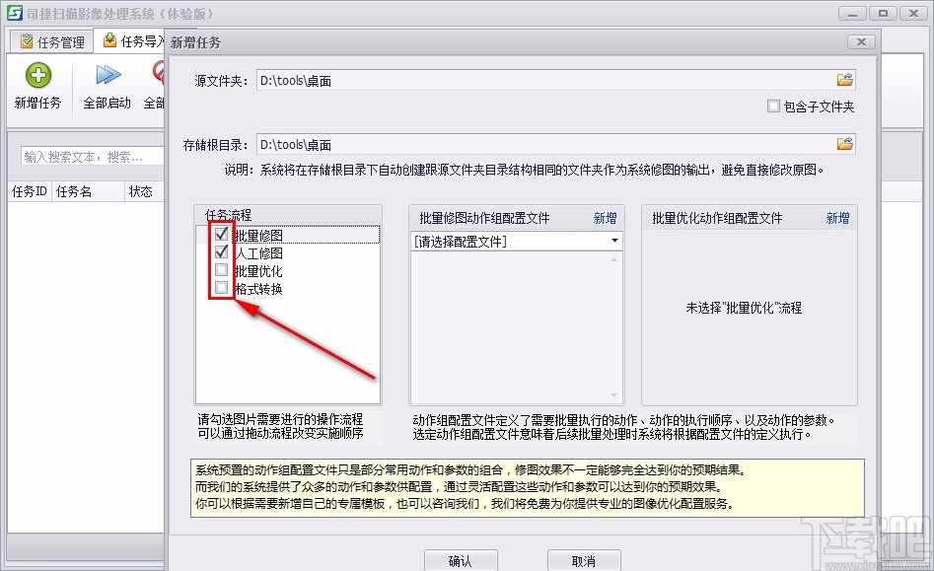The width and height of the screenshot is (934, 571).
Task: Click the 未选择"批量优化"流程 message
Action: click(x=744, y=308)
